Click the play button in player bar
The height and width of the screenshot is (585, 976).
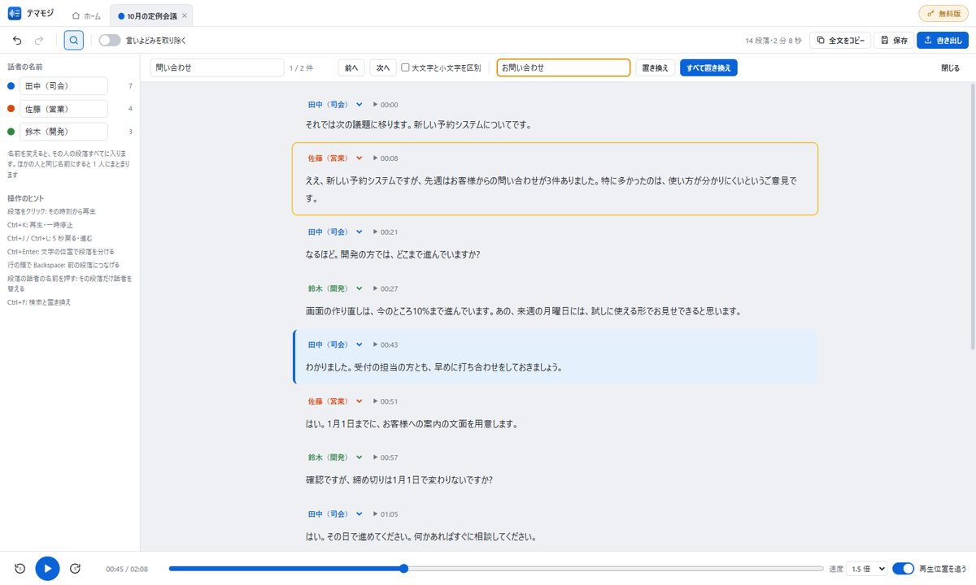coord(48,569)
